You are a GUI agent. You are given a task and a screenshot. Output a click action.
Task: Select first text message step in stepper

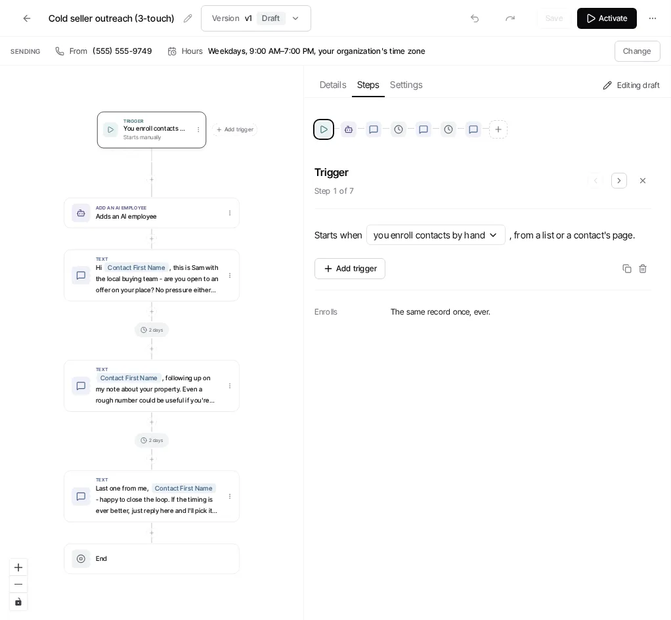[x=373, y=129]
